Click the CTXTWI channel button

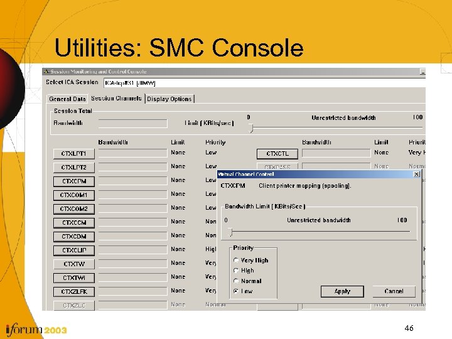[74, 278]
